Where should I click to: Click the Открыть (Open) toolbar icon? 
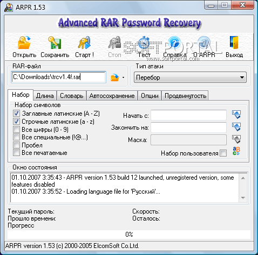(x=24, y=42)
